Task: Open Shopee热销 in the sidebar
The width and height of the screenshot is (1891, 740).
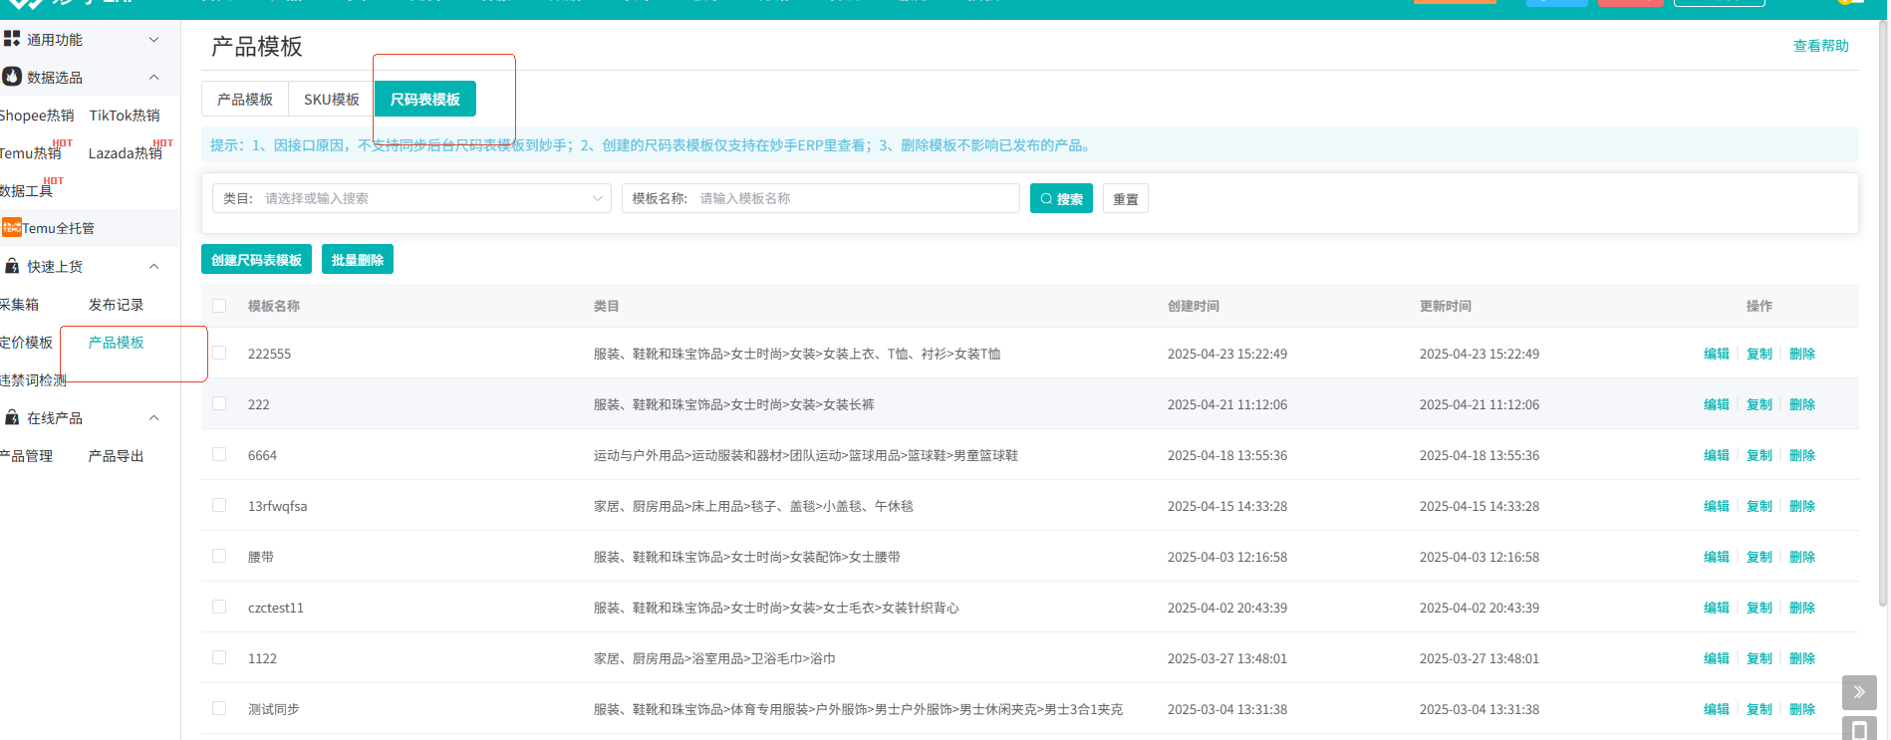Action: click(37, 116)
